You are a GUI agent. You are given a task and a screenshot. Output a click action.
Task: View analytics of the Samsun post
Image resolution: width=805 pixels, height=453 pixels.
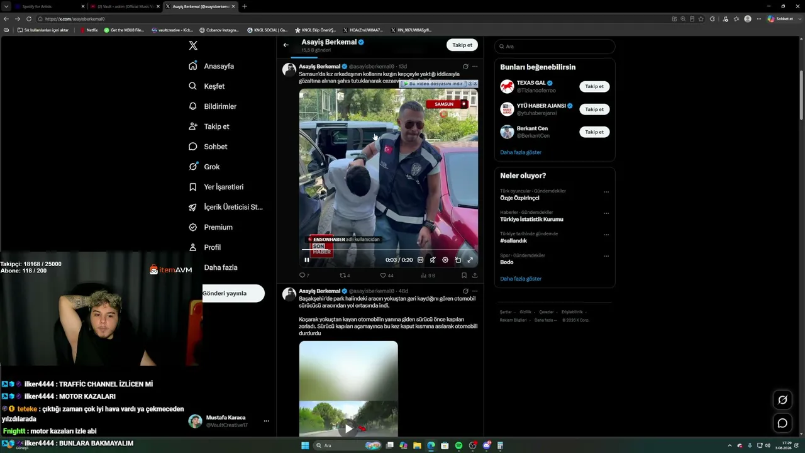(428, 275)
